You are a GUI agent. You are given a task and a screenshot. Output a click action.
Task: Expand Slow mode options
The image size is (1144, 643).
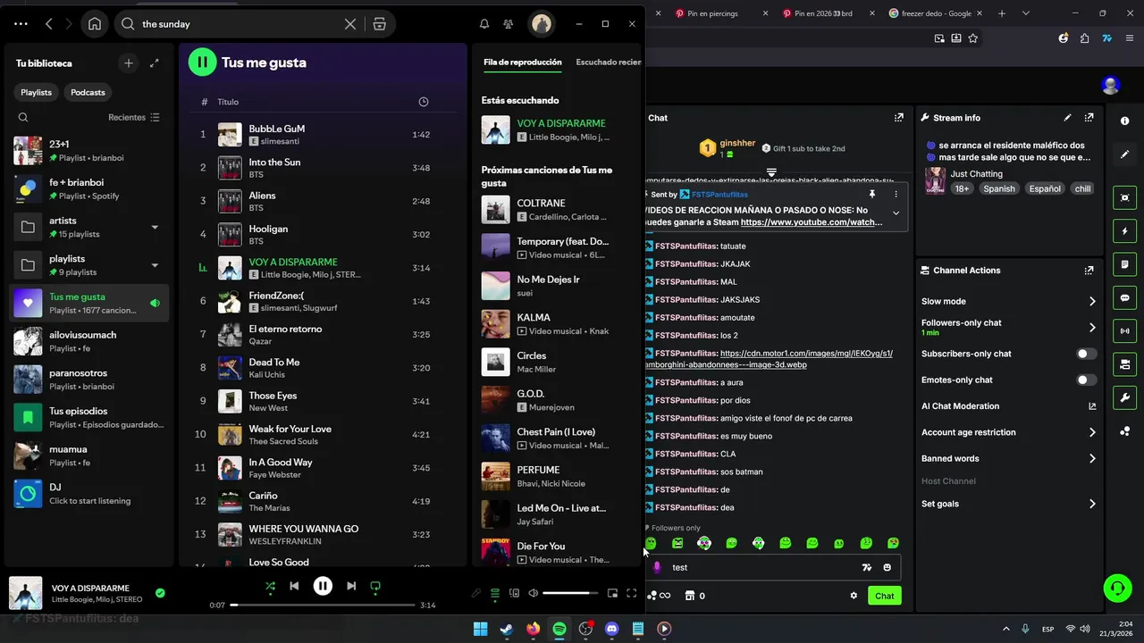1092,301
